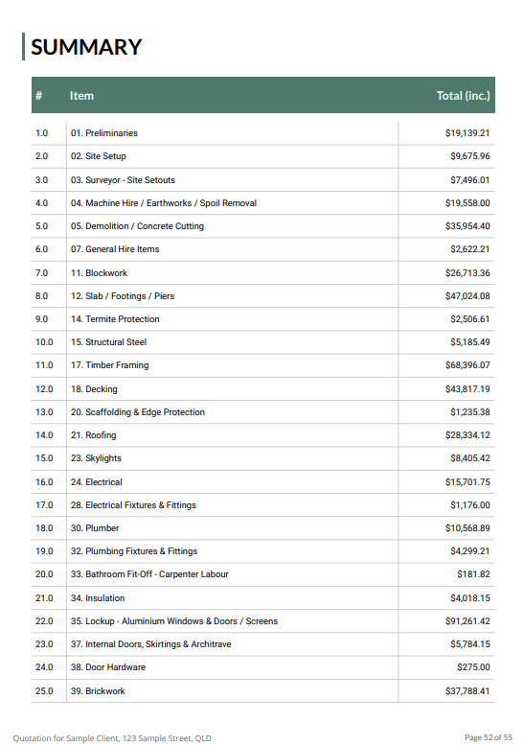Select '02. Site Setup' item
The width and height of the screenshot is (524, 746).
click(99, 156)
